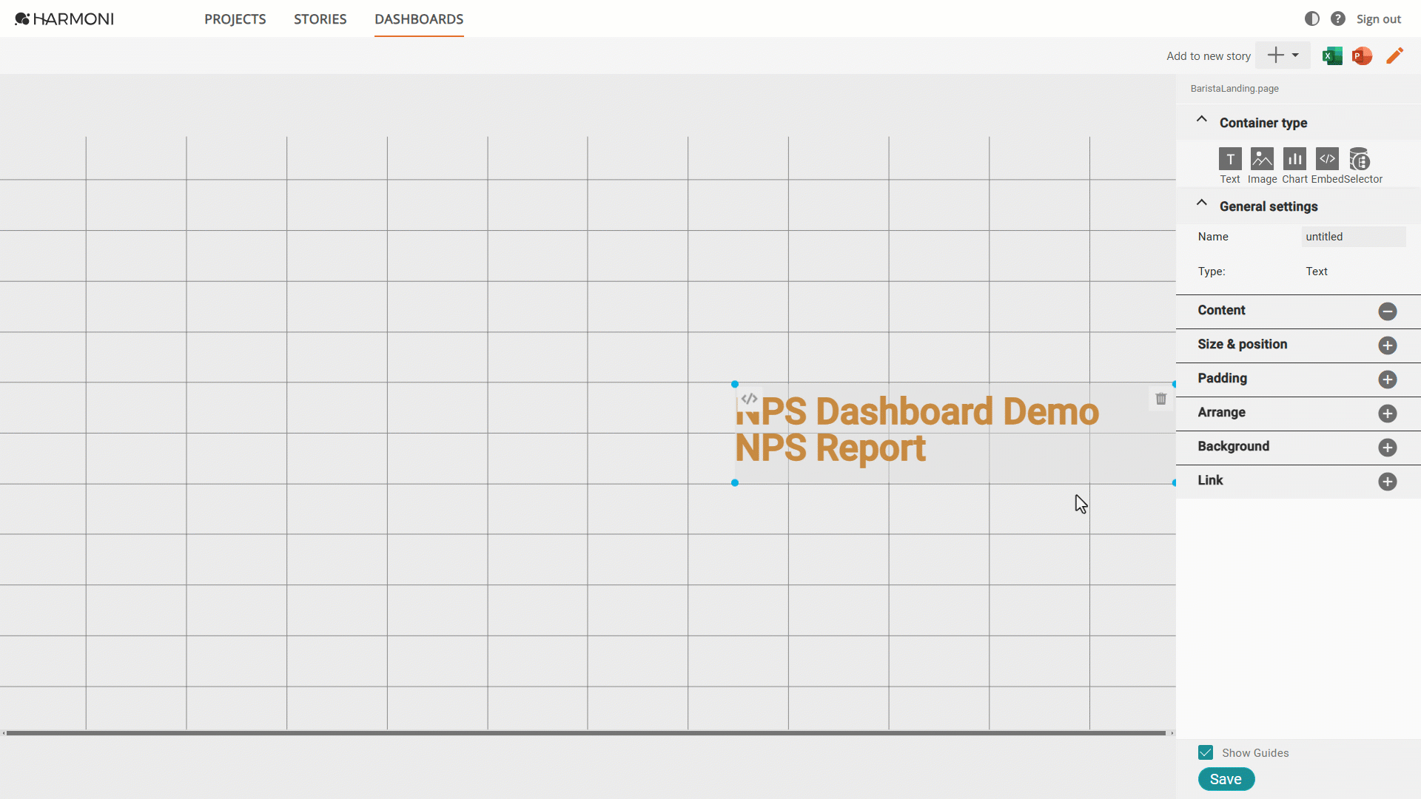Click the embed code icon on text box

[749, 399]
